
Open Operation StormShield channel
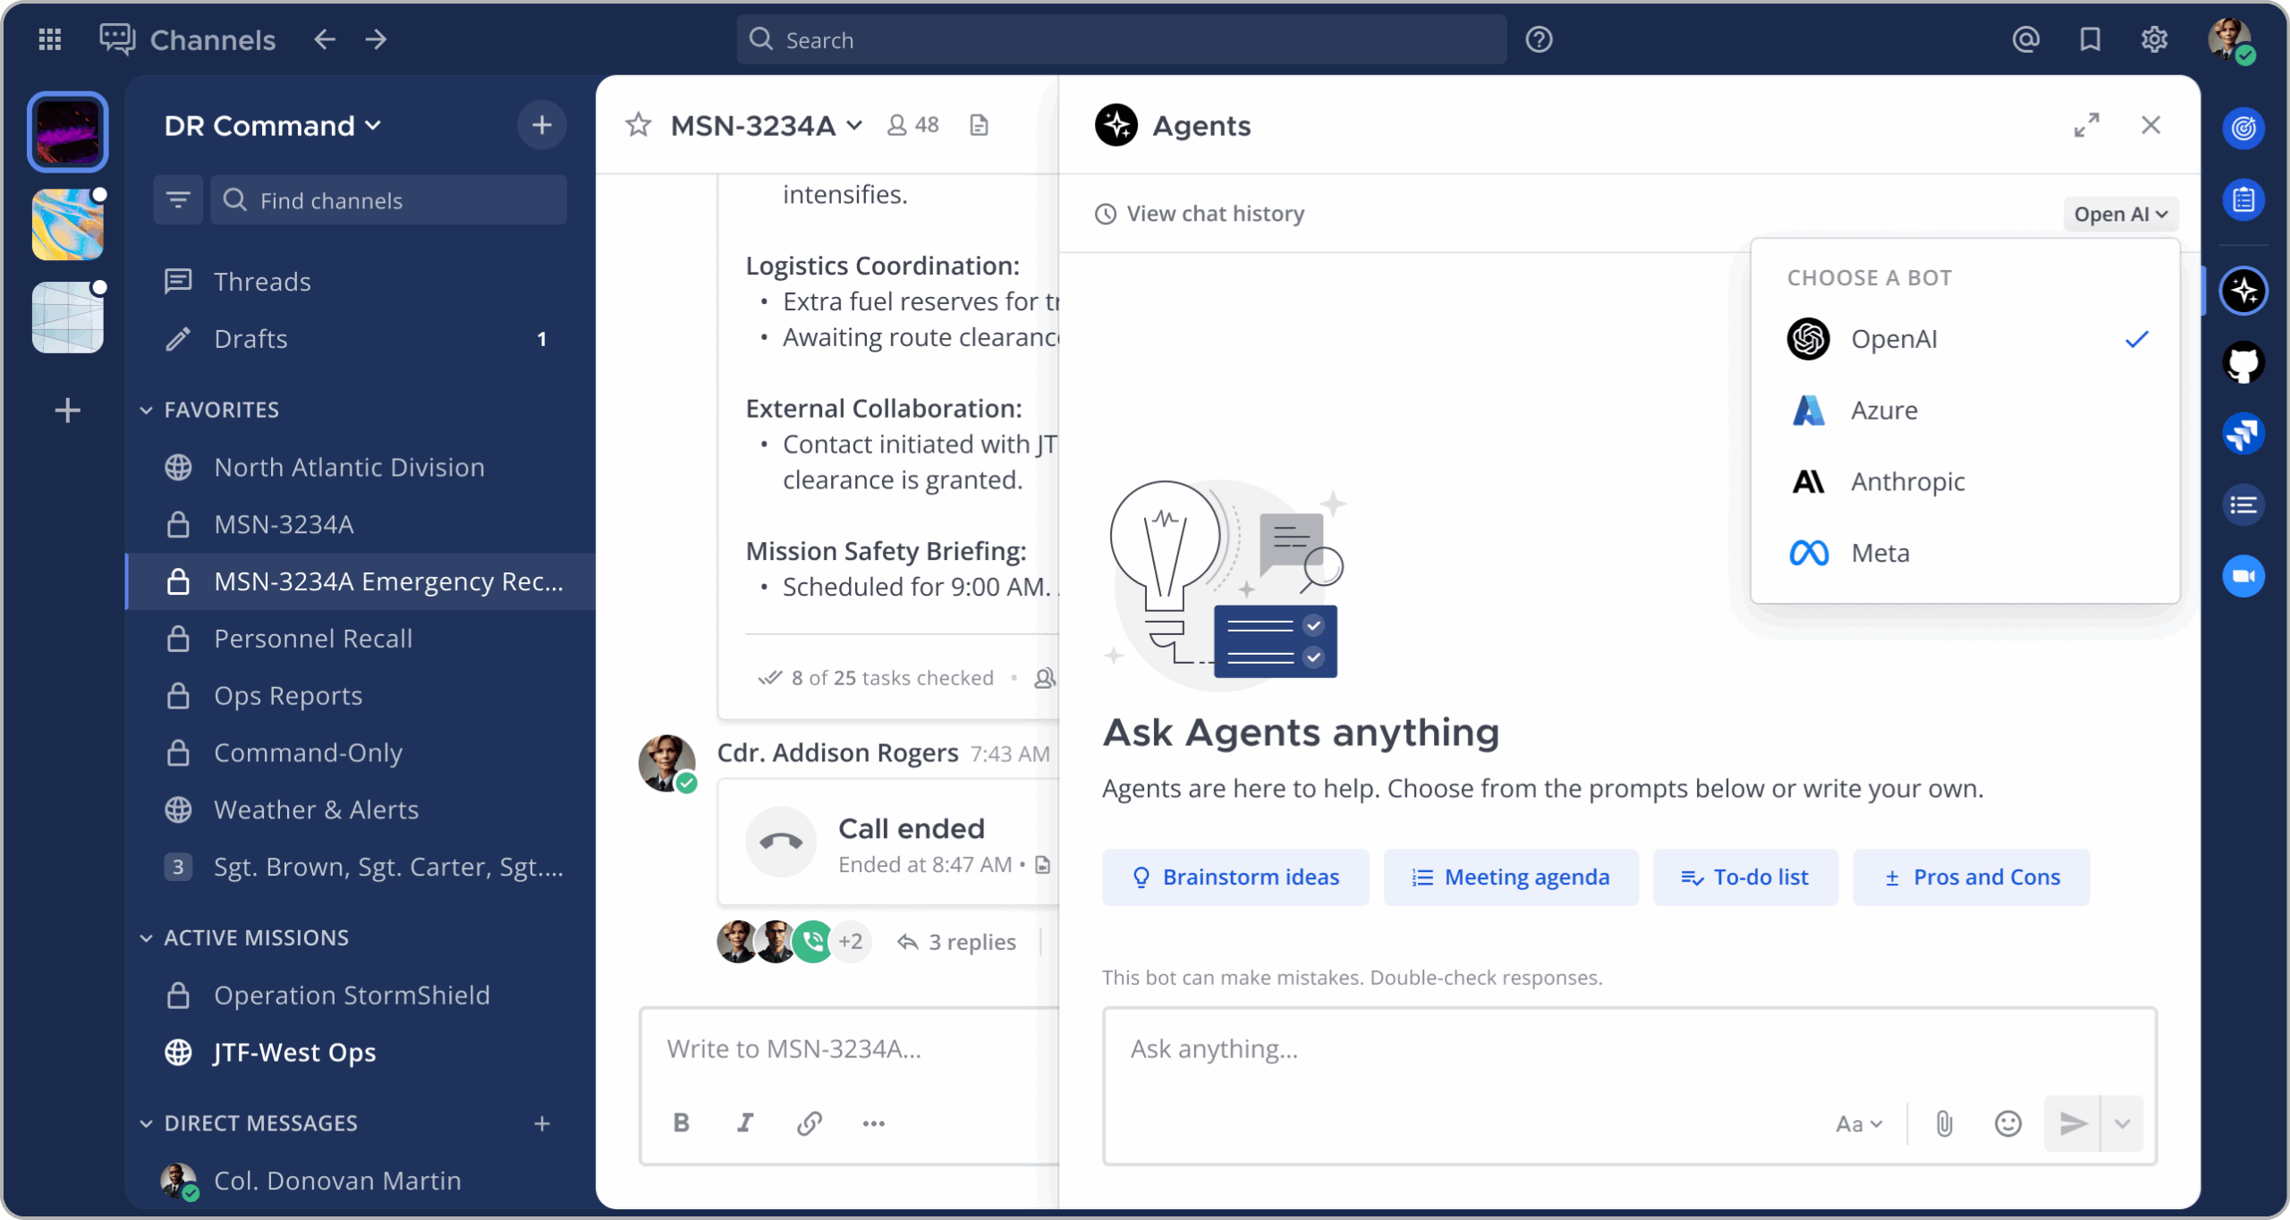(360, 995)
